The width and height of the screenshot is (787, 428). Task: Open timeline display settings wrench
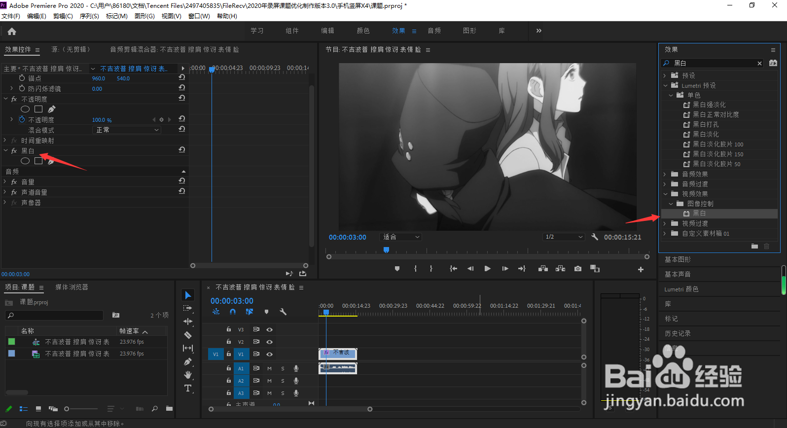point(283,312)
